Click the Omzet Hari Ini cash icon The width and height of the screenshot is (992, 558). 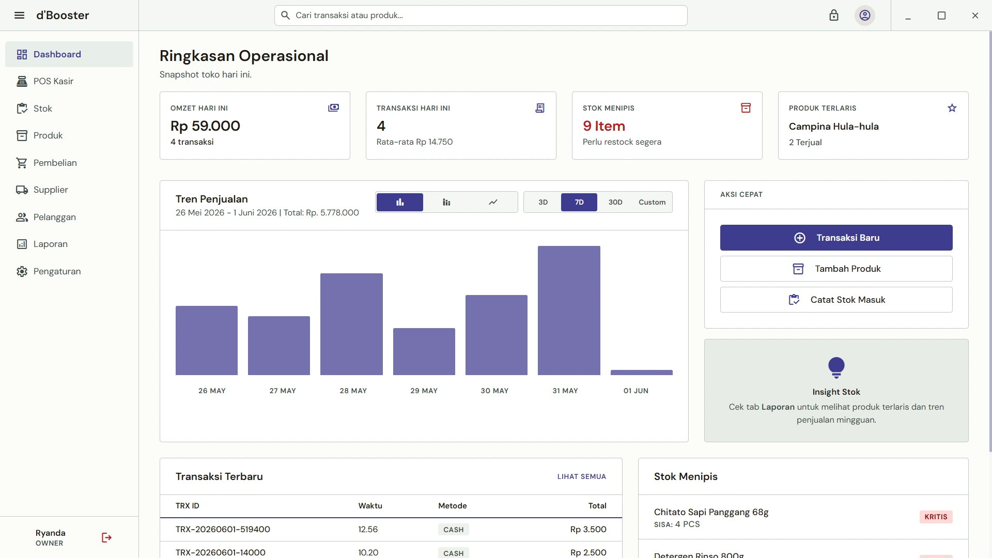(334, 108)
